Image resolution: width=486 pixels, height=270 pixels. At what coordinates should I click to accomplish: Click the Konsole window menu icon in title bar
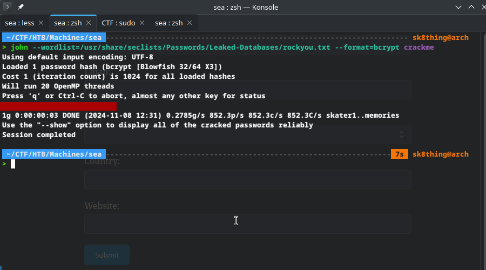[8, 7]
